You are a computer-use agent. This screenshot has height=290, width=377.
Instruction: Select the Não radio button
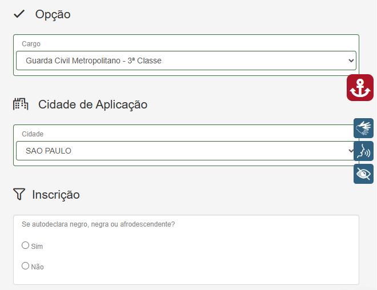(25, 266)
